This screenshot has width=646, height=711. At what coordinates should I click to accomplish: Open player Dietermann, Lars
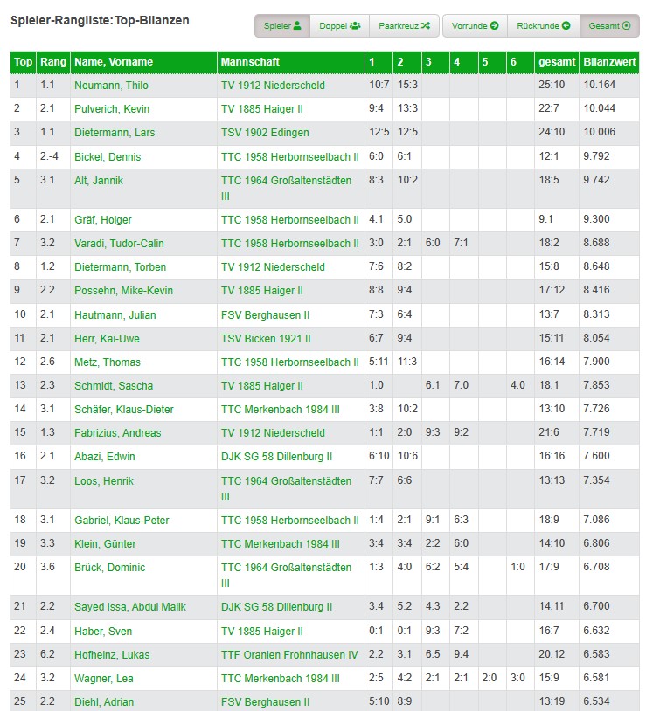coord(115,133)
